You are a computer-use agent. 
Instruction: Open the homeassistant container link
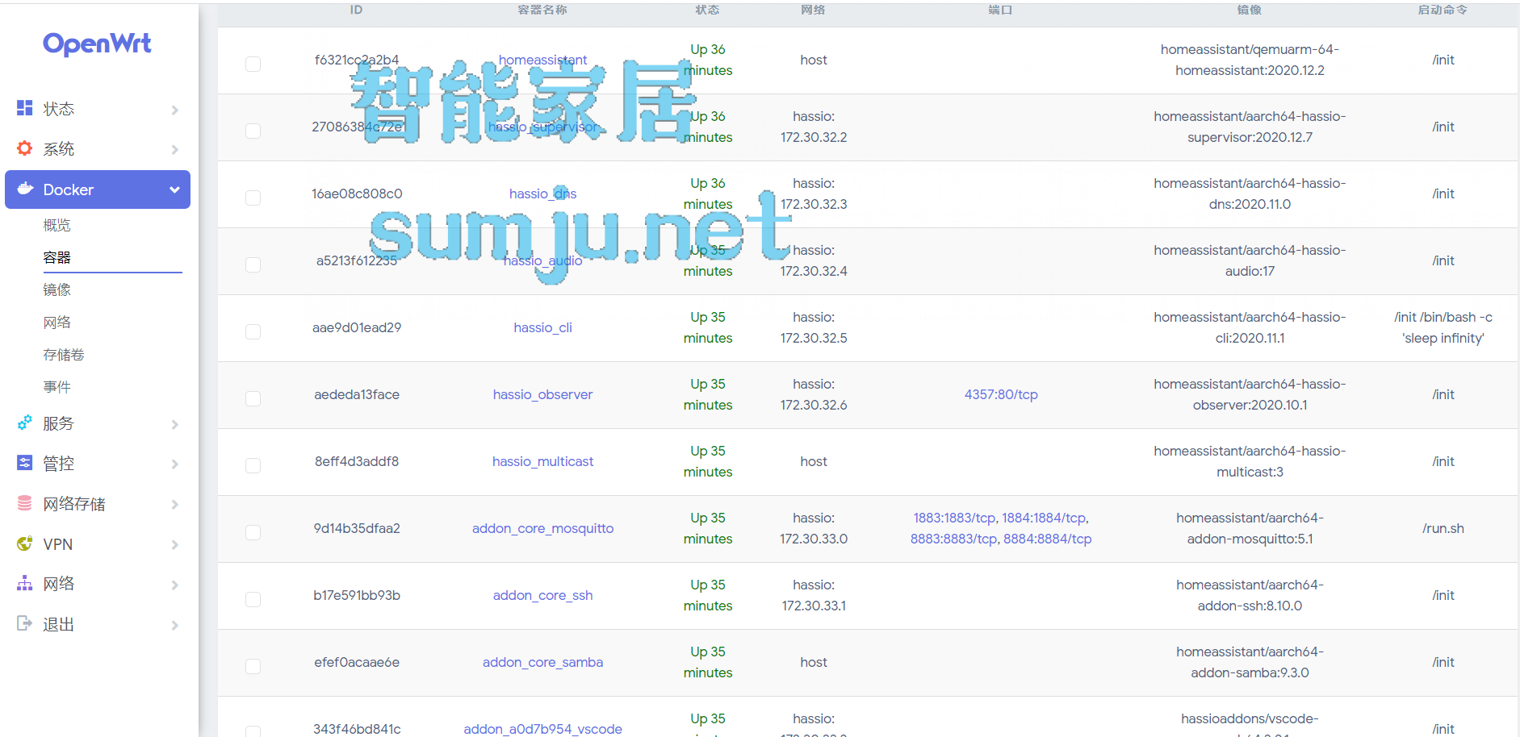542,60
